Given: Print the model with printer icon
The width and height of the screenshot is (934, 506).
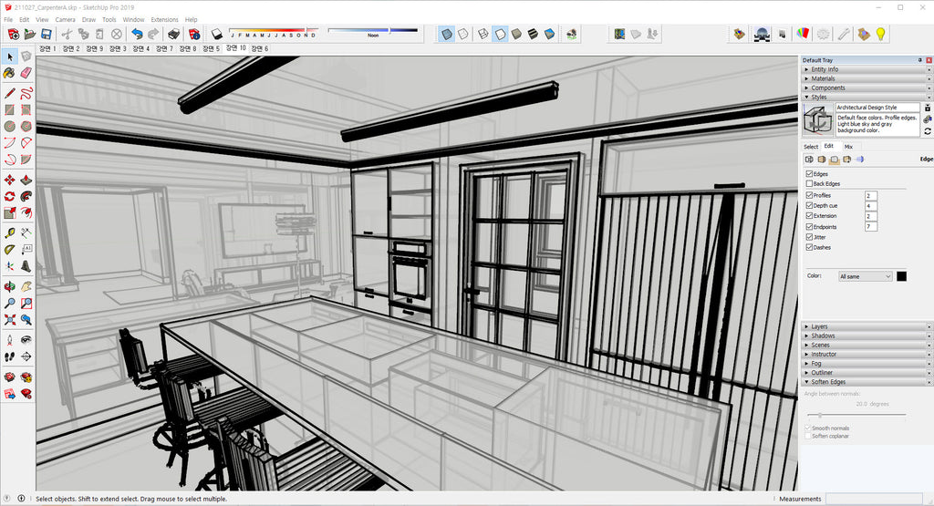Looking at the screenshot, I should click(173, 34).
